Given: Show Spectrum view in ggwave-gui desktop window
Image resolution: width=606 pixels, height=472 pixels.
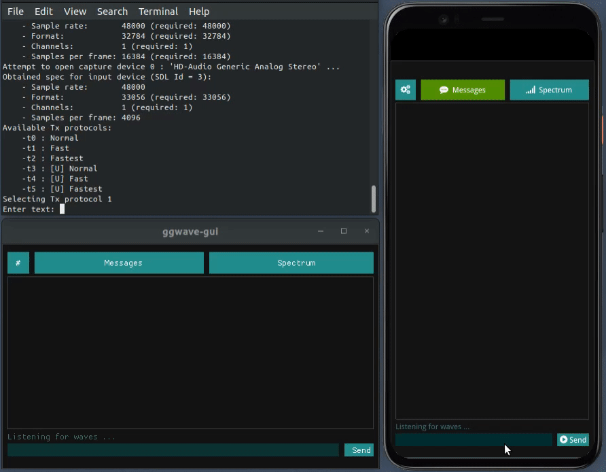Looking at the screenshot, I should 291,263.
